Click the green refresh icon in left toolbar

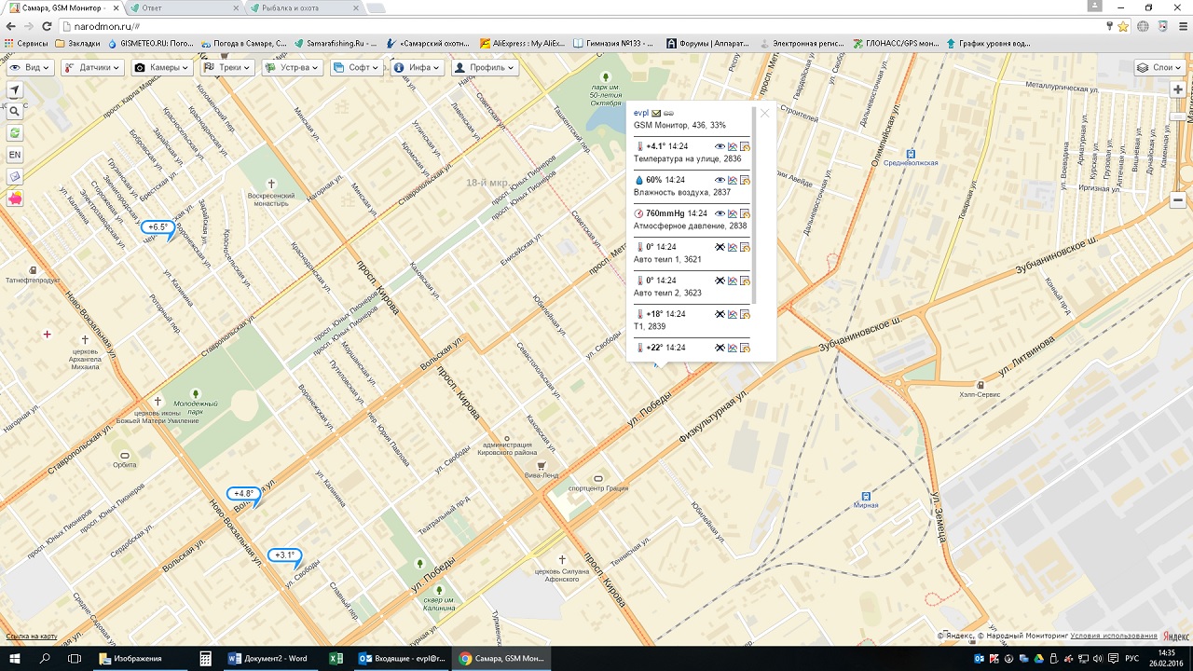pos(15,133)
